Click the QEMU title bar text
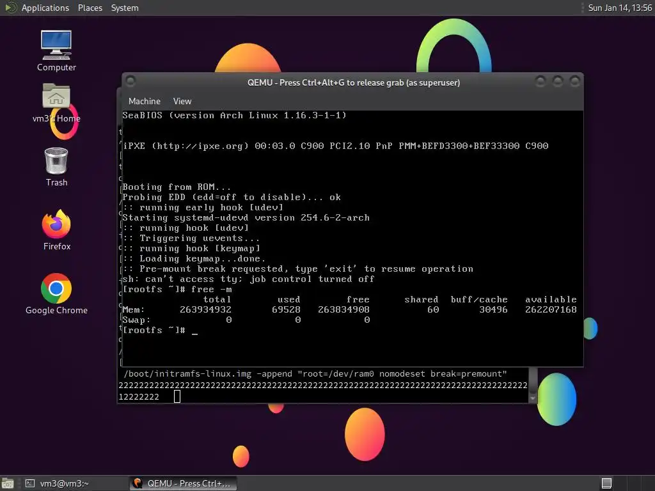Screen dimensions: 655x491 tap(353, 82)
